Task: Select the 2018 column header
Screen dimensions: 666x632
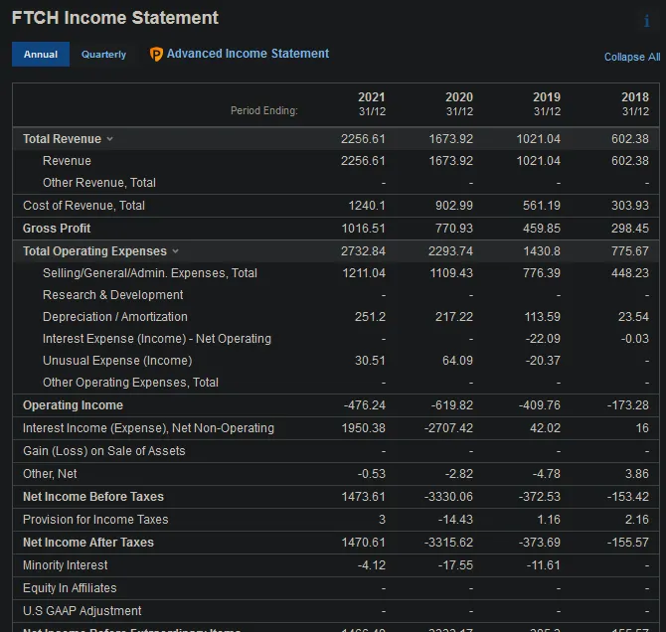Action: click(634, 103)
